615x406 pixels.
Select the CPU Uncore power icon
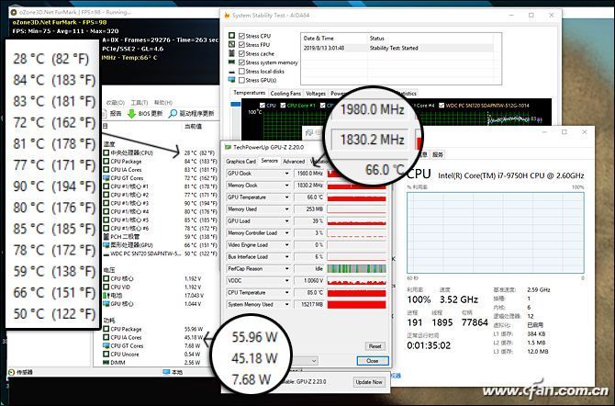point(106,355)
